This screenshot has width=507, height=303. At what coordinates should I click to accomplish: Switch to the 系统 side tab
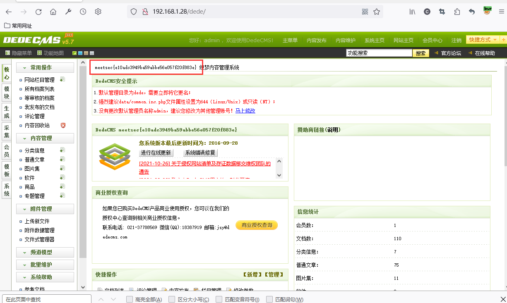click(x=7, y=190)
